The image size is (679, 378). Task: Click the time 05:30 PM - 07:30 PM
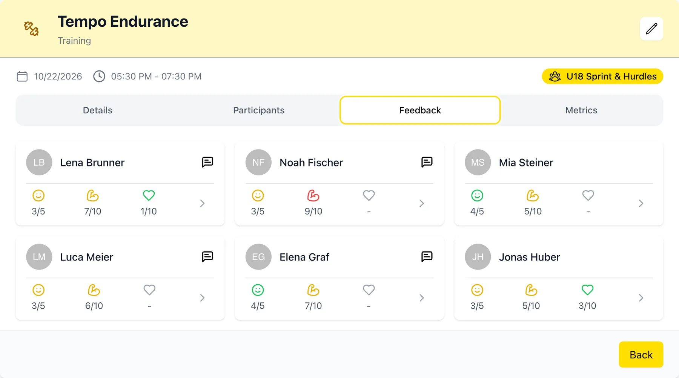(x=156, y=76)
